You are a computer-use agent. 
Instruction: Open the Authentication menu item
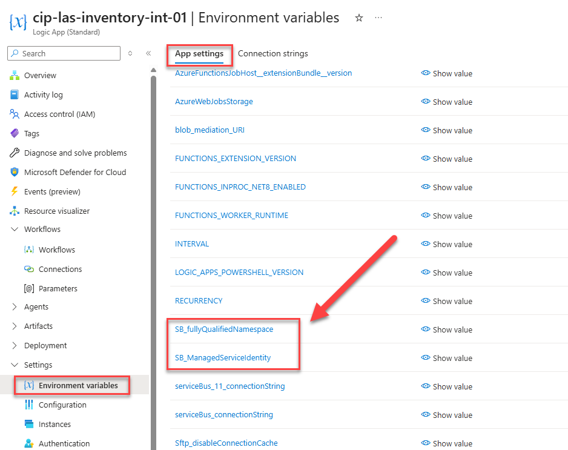[x=64, y=443]
